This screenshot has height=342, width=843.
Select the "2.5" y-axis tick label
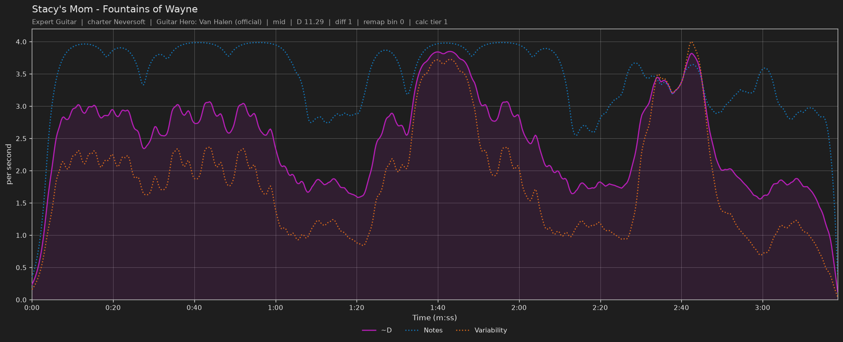[22, 139]
